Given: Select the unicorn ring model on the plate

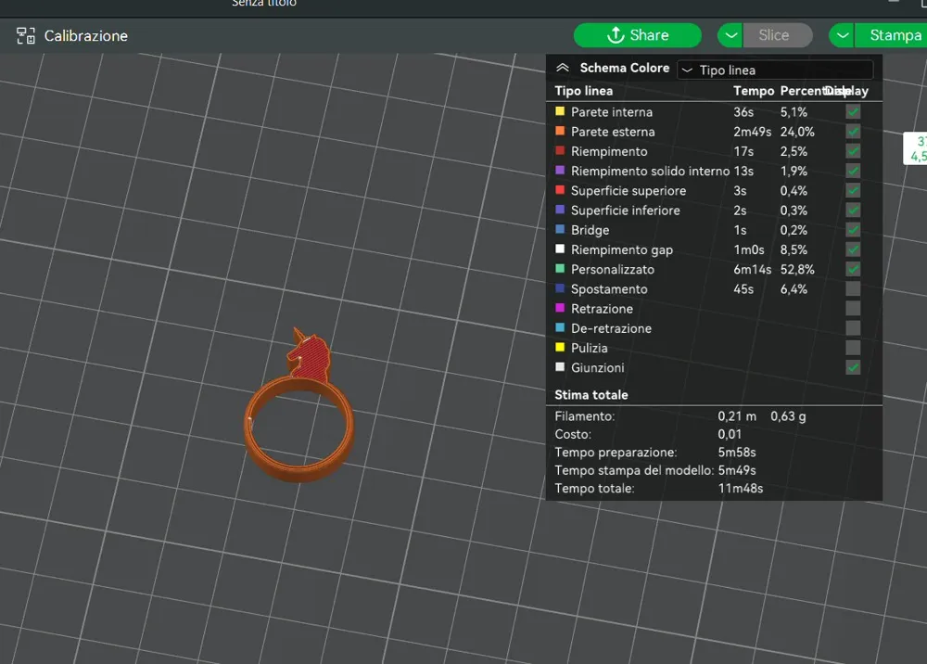Looking at the screenshot, I should tap(300, 417).
